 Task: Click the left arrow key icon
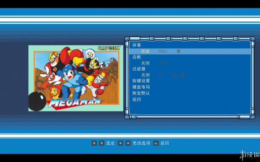pyautogui.click(x=120, y=143)
